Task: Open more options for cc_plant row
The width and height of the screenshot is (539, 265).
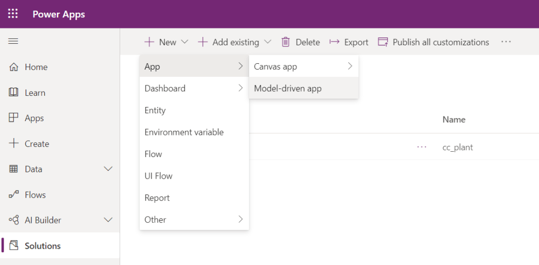Action: (x=422, y=148)
